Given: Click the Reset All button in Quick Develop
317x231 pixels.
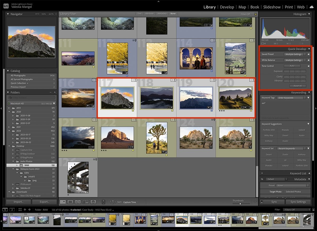Looking at the screenshot, I should 298,86.
